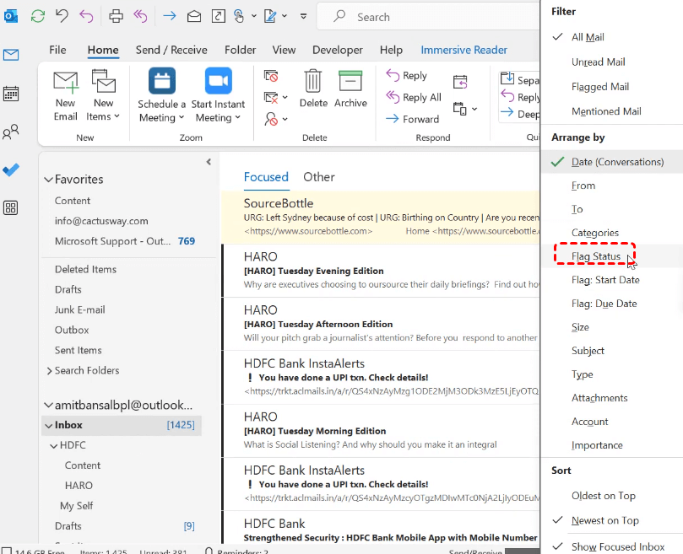
Task: Click the Search box at top
Action: tap(422, 17)
